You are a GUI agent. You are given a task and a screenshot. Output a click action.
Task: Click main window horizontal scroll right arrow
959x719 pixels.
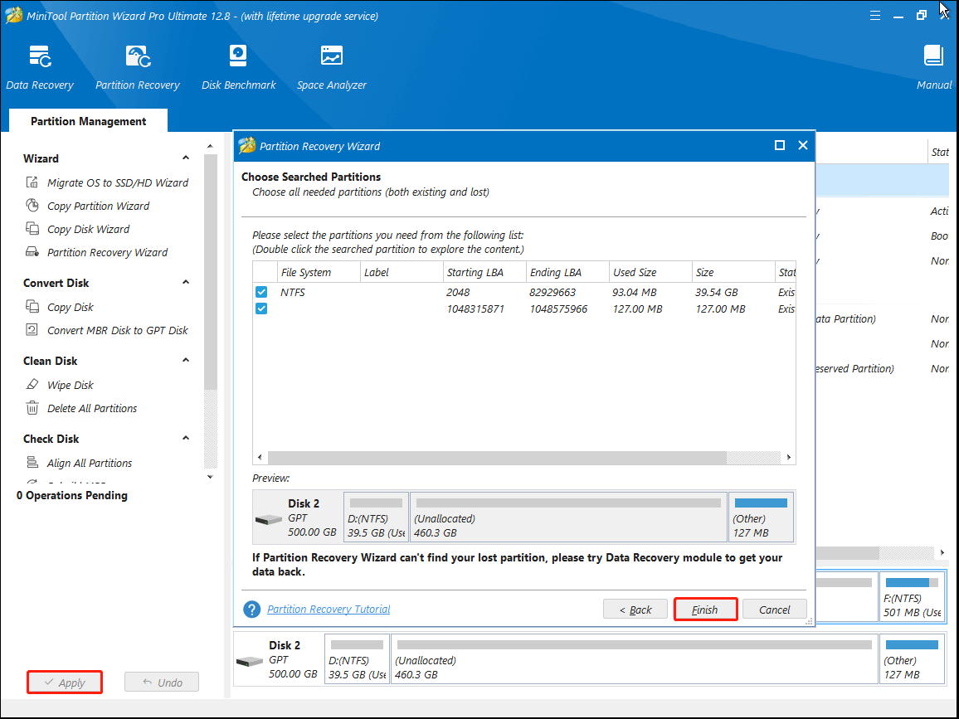coord(942,552)
